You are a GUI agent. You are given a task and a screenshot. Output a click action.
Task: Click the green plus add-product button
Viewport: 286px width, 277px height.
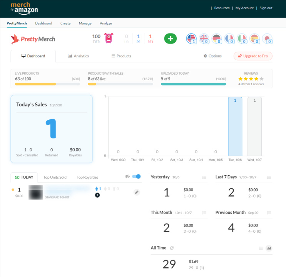click(x=171, y=39)
